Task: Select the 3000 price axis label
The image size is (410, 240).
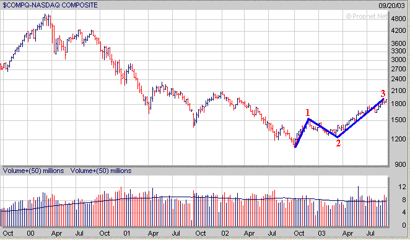Action: pyautogui.click(x=398, y=60)
